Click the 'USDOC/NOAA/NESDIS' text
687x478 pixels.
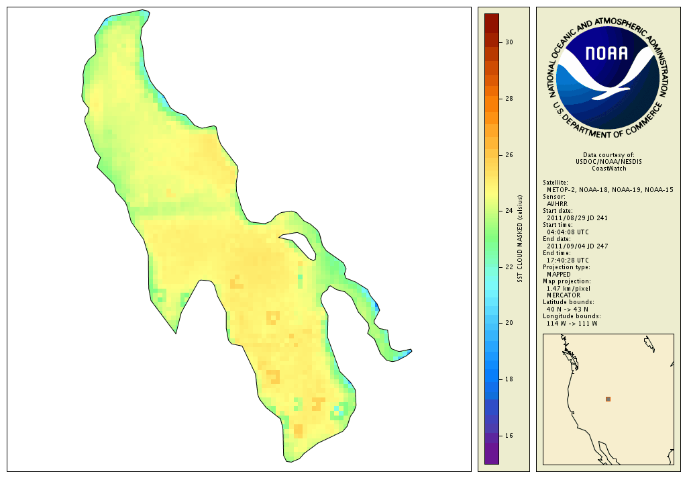pyautogui.click(x=609, y=162)
